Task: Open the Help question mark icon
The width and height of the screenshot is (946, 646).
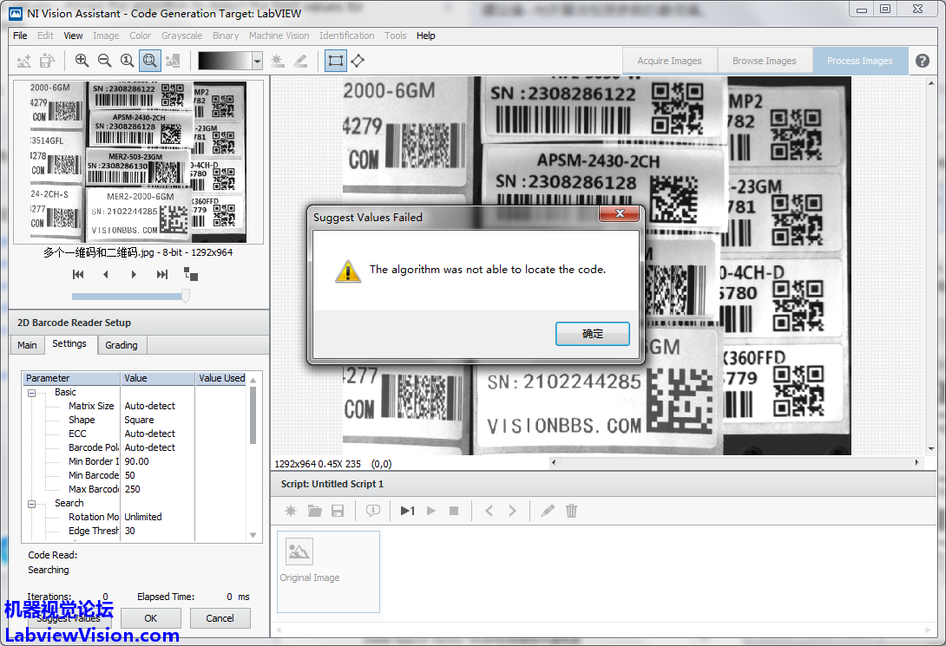Action: point(923,61)
